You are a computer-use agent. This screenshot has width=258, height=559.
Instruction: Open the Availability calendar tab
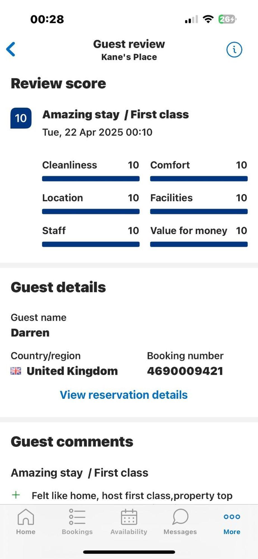[x=129, y=522]
